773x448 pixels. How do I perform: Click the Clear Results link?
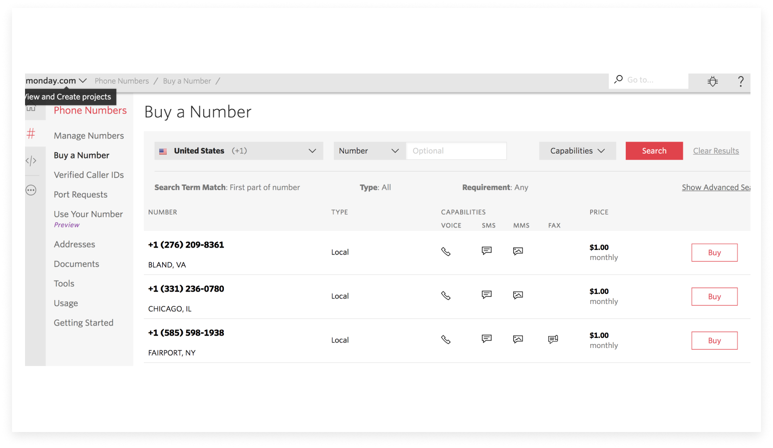[716, 150]
